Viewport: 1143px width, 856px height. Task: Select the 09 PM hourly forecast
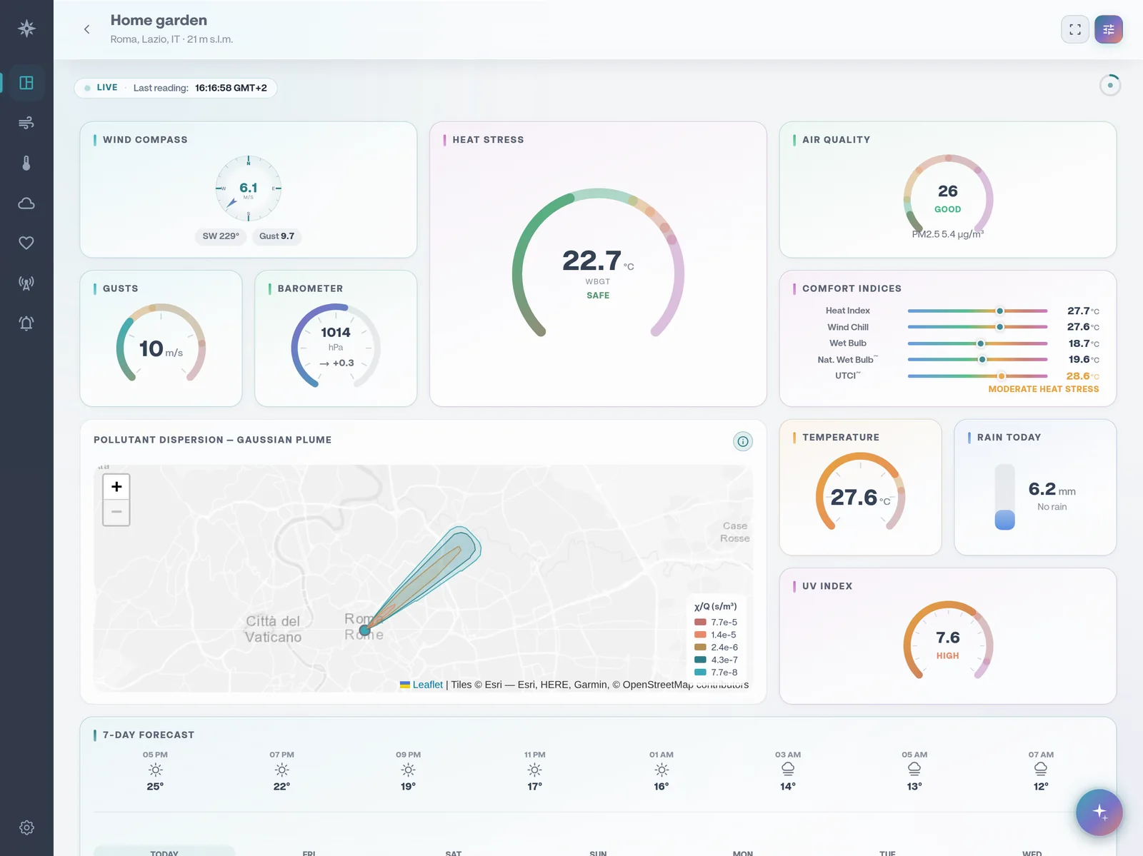pyautogui.click(x=408, y=771)
